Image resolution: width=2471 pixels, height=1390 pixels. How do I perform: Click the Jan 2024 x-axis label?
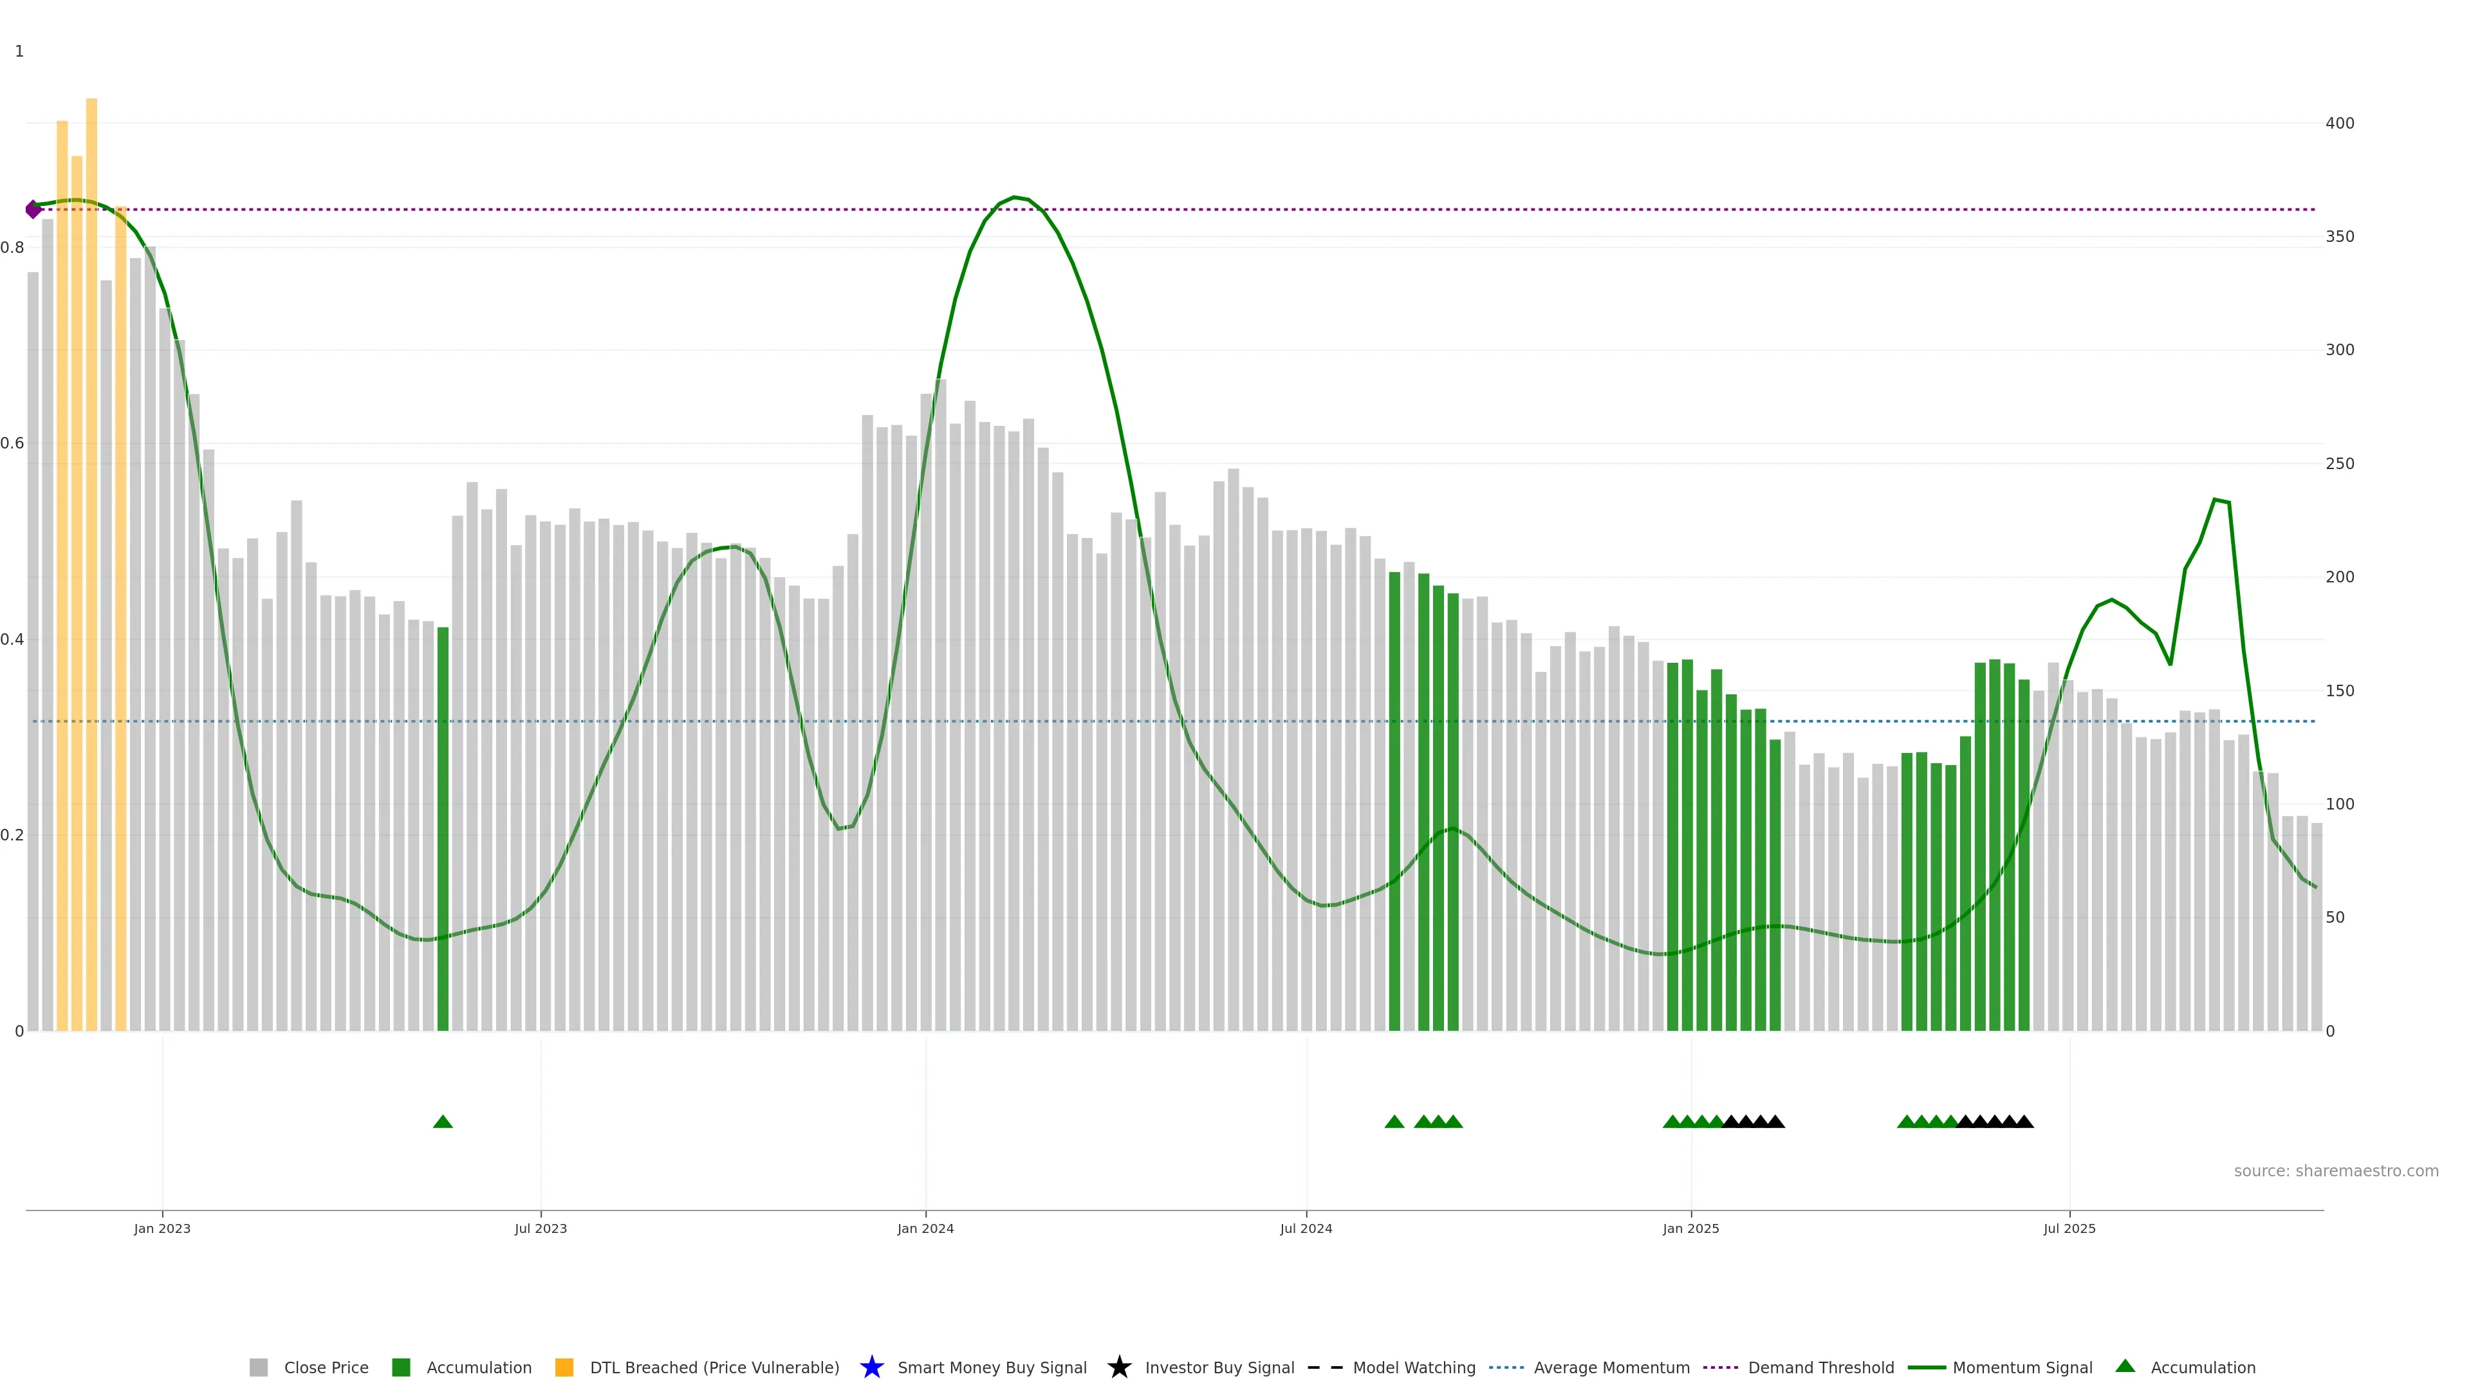click(925, 1229)
